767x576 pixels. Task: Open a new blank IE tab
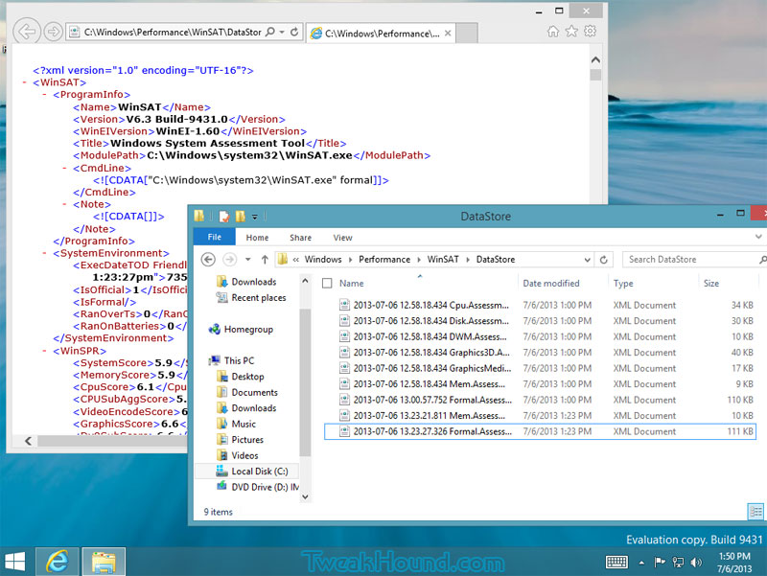click(x=467, y=34)
